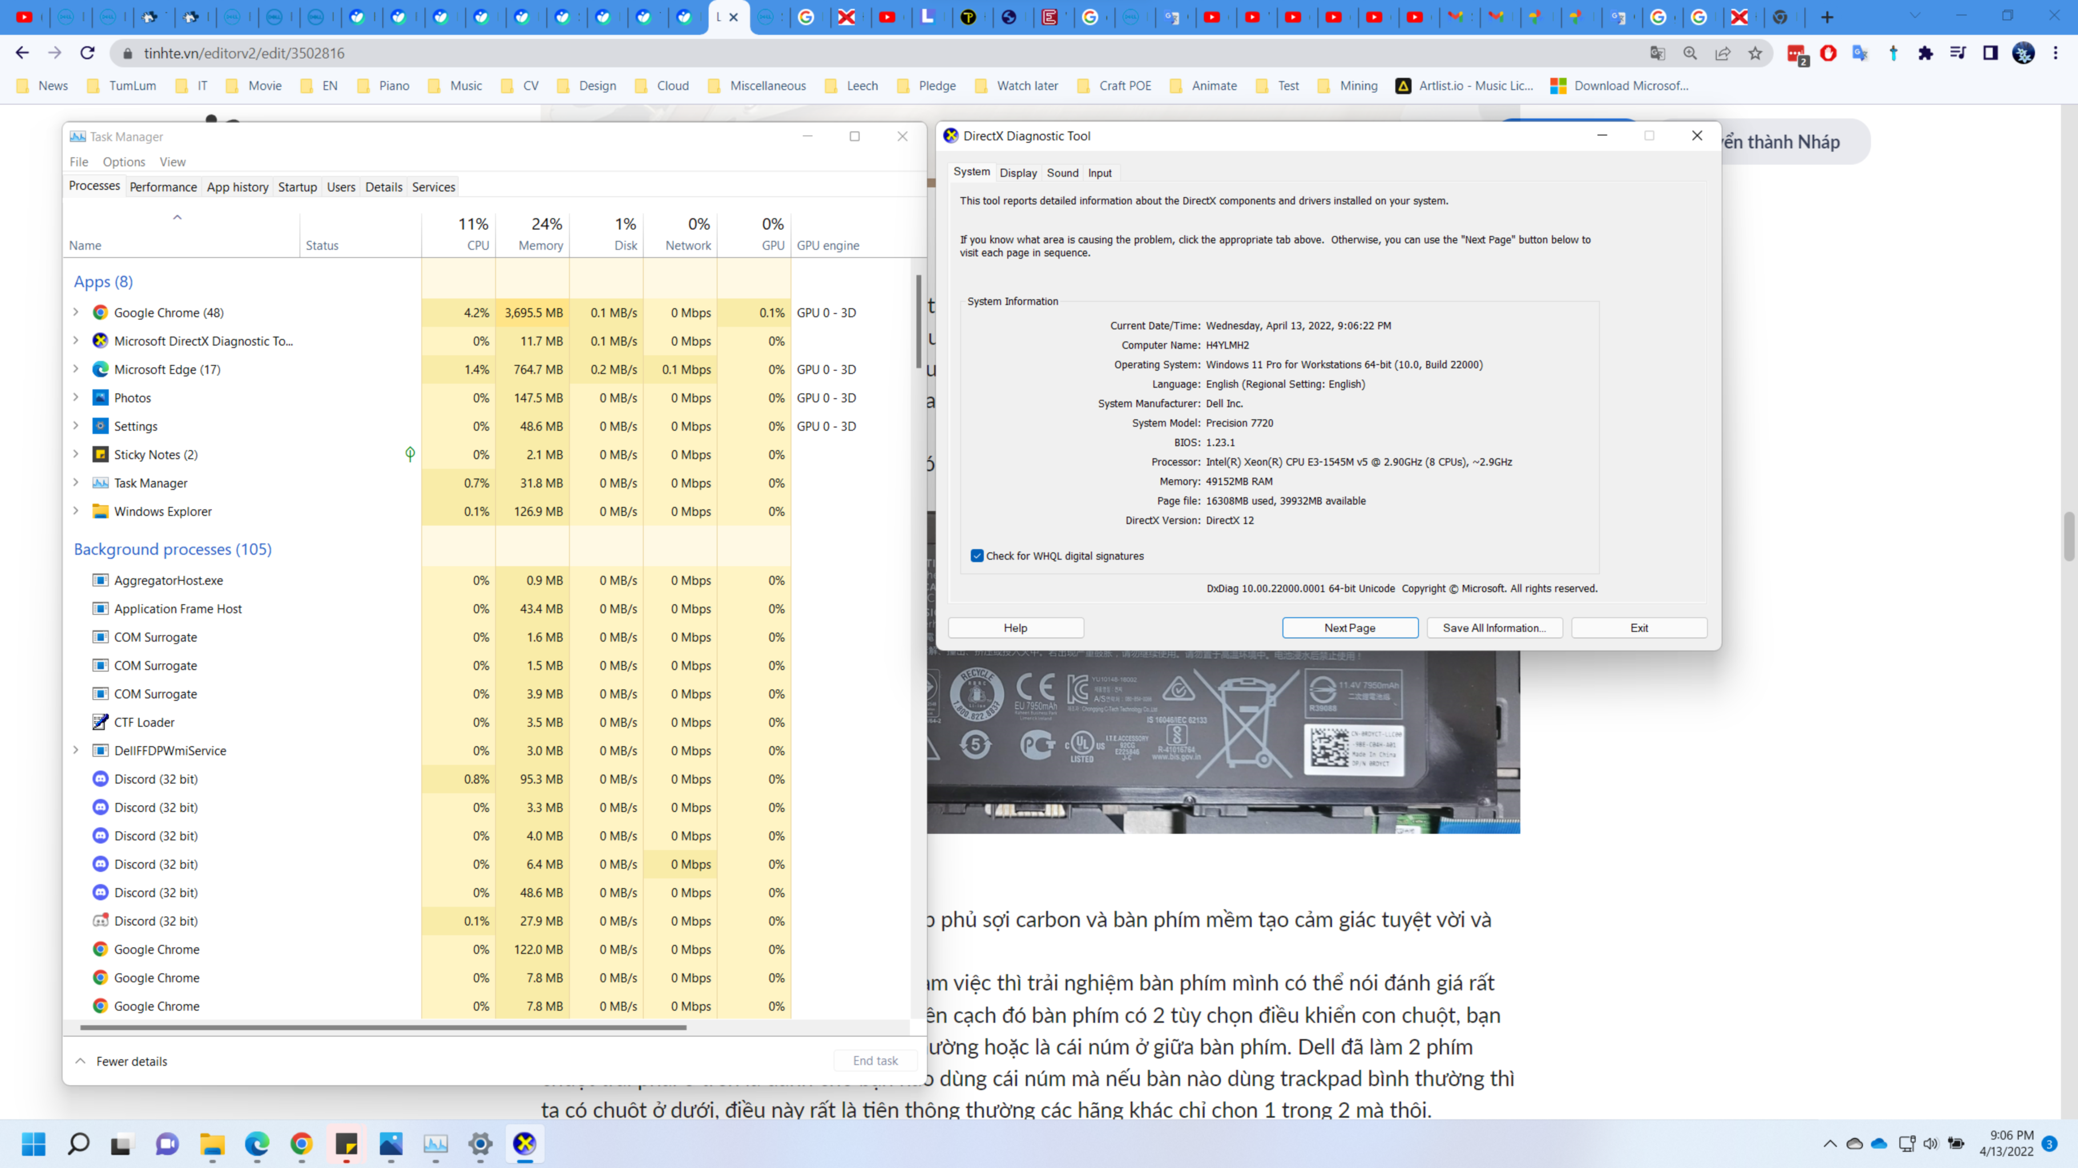2078x1168 pixels.
Task: Switch to Sound tab in DirectX tool
Action: coord(1062,172)
